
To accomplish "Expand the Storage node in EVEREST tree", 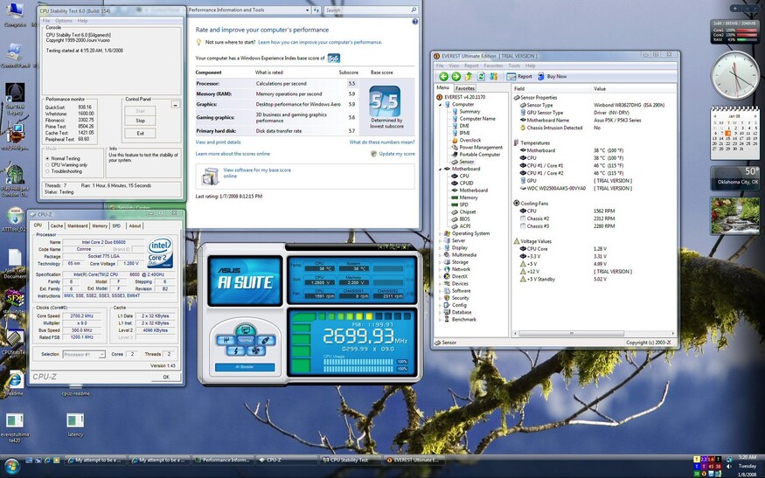I will (x=440, y=262).
